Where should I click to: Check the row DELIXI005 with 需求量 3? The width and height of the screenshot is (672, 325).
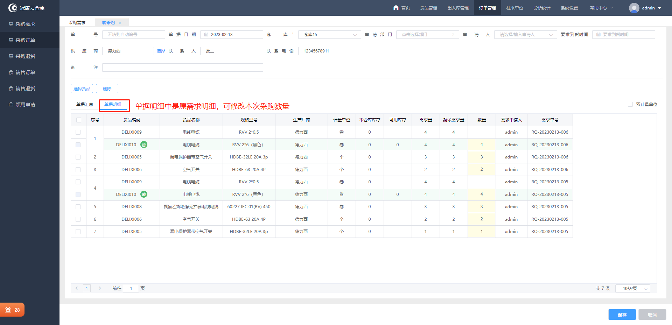click(78, 157)
